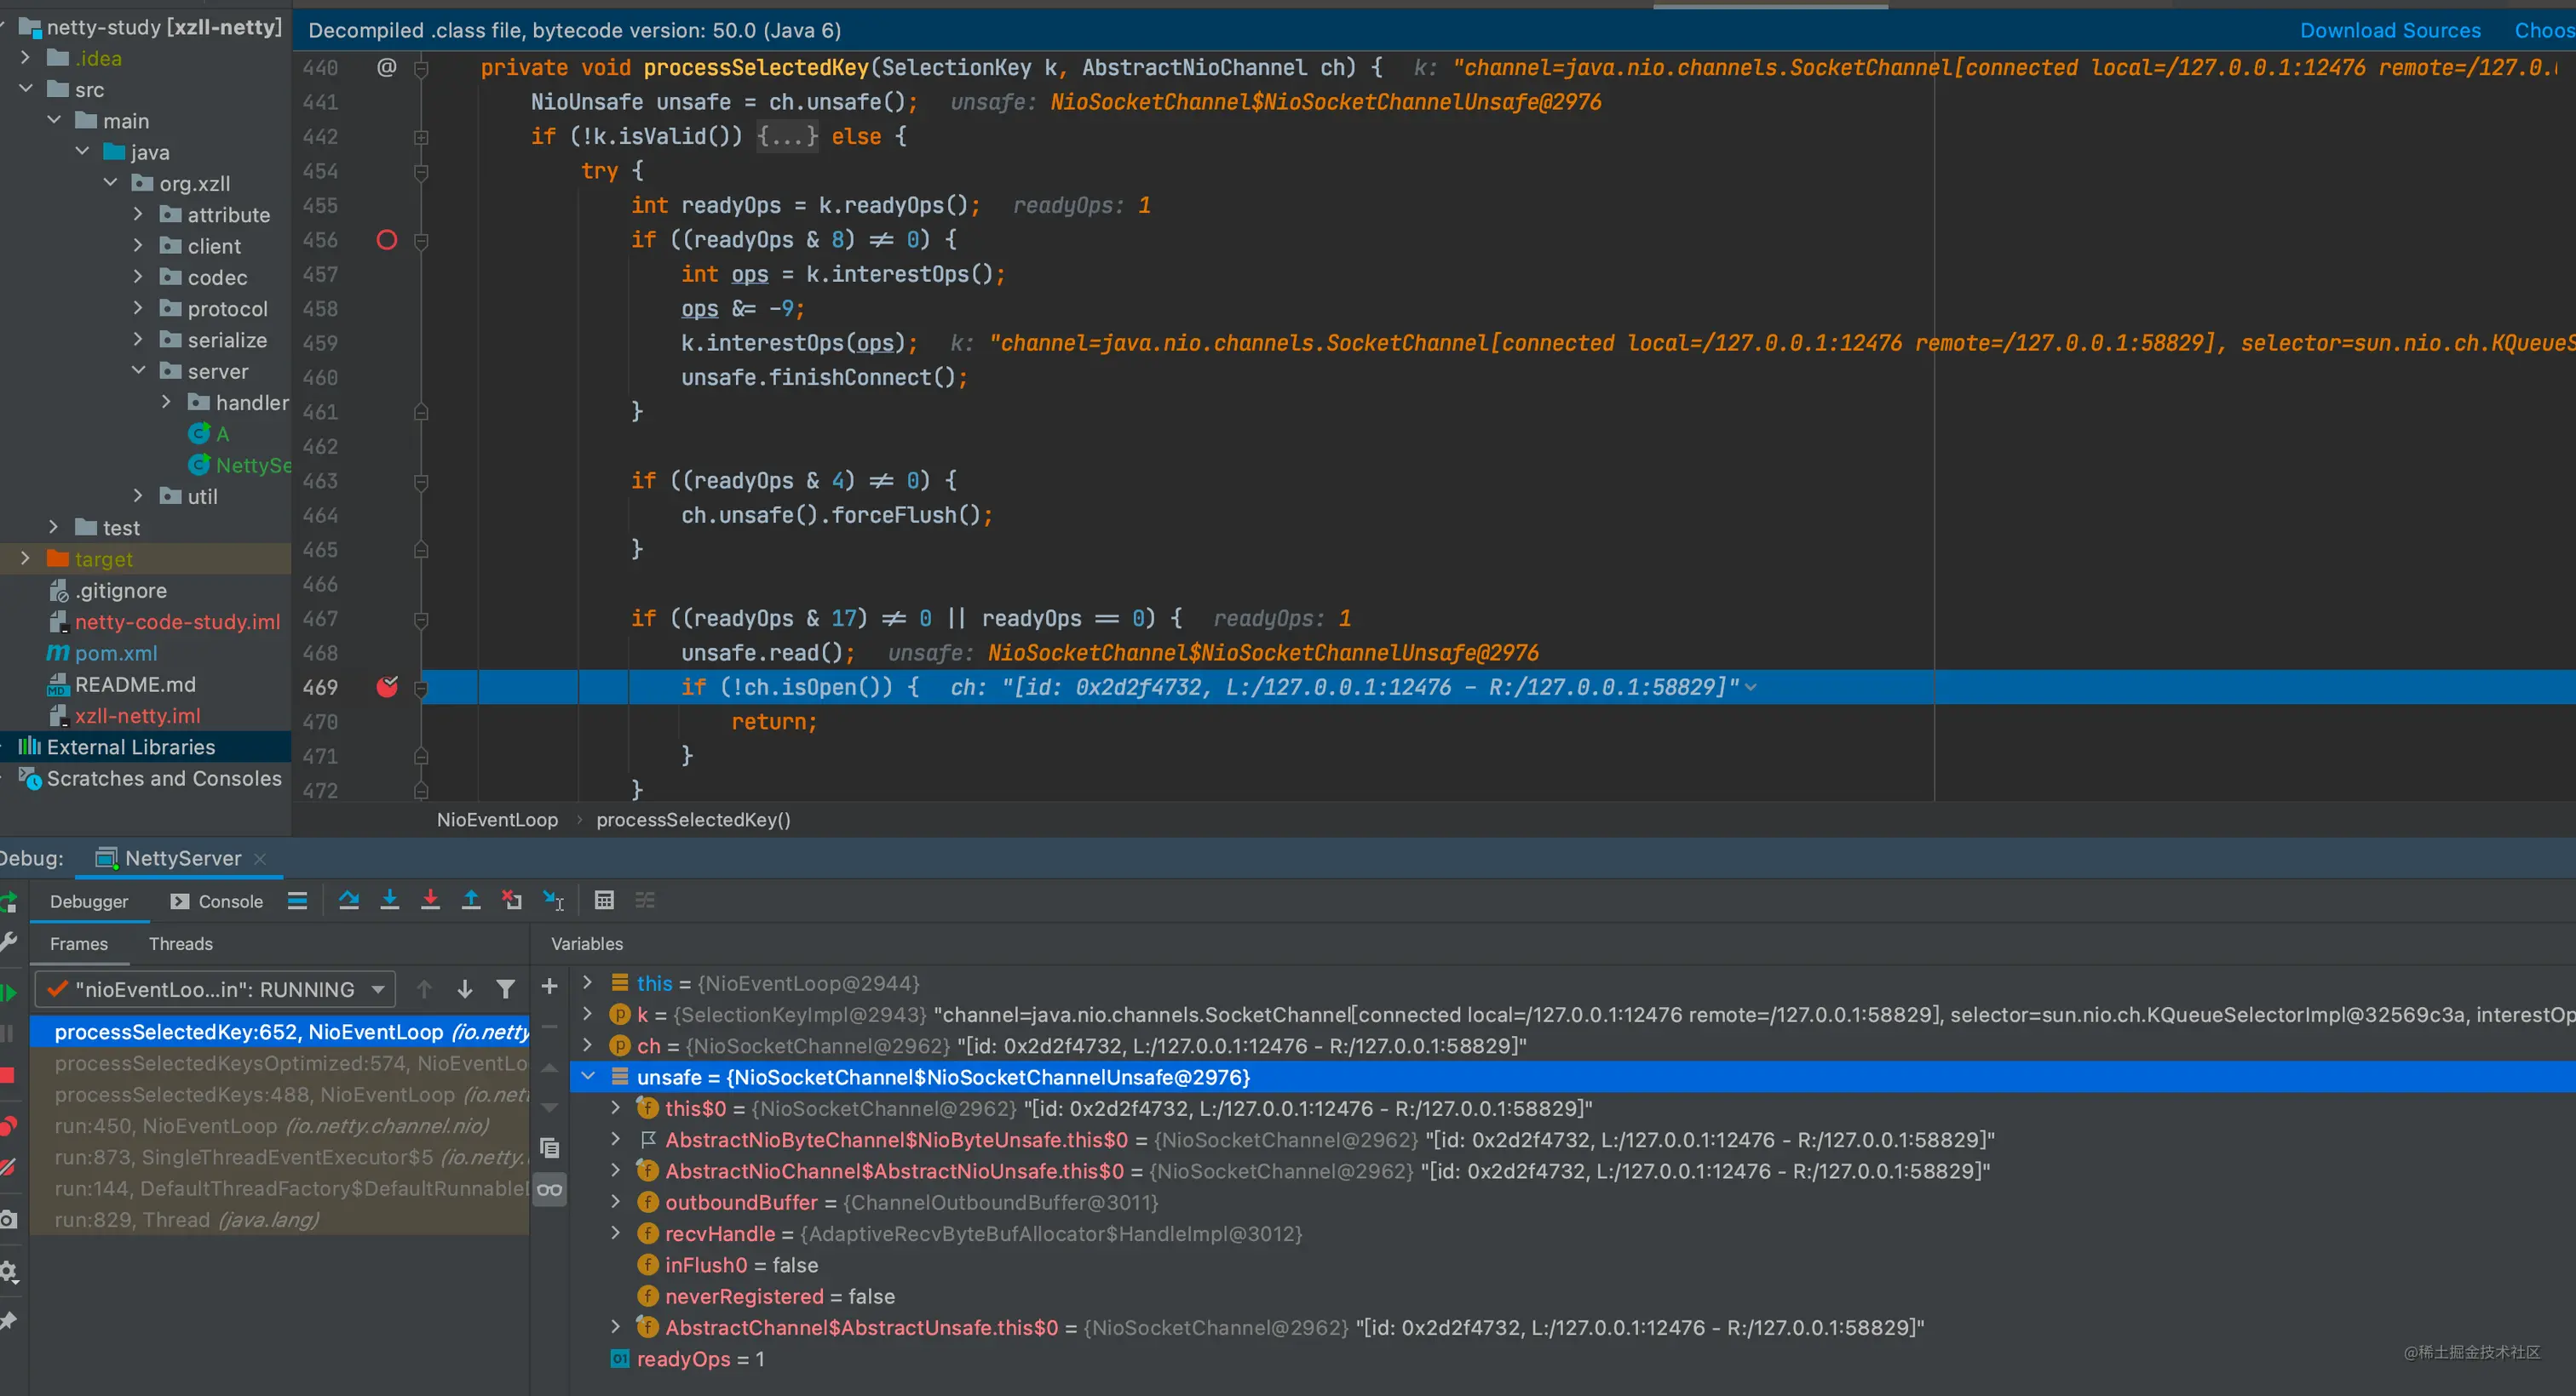Switch to the Threads tab
The image size is (2576, 1396).
click(x=181, y=943)
